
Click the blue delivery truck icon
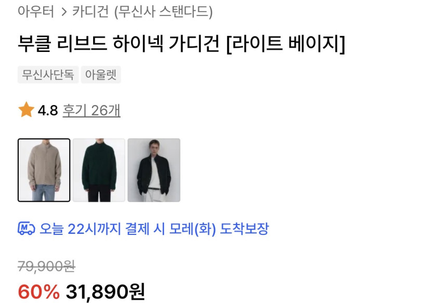click(26, 228)
